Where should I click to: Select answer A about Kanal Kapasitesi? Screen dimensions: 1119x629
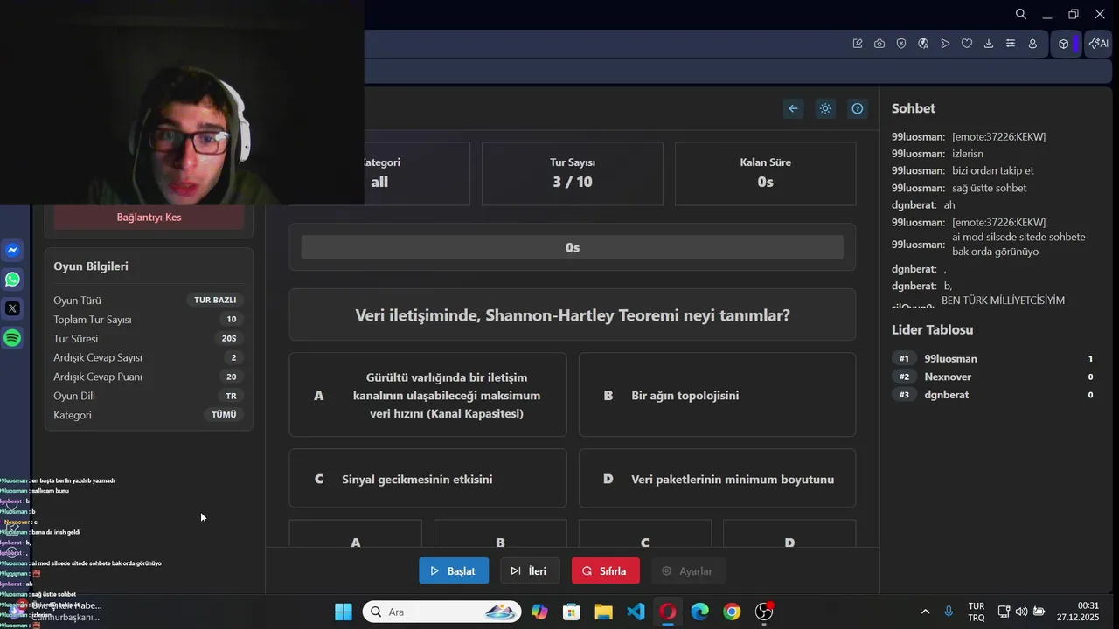coord(427,396)
